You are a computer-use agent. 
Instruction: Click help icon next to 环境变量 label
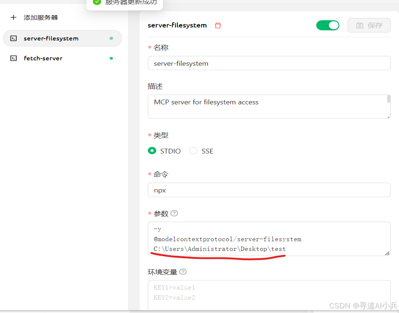[x=183, y=271]
